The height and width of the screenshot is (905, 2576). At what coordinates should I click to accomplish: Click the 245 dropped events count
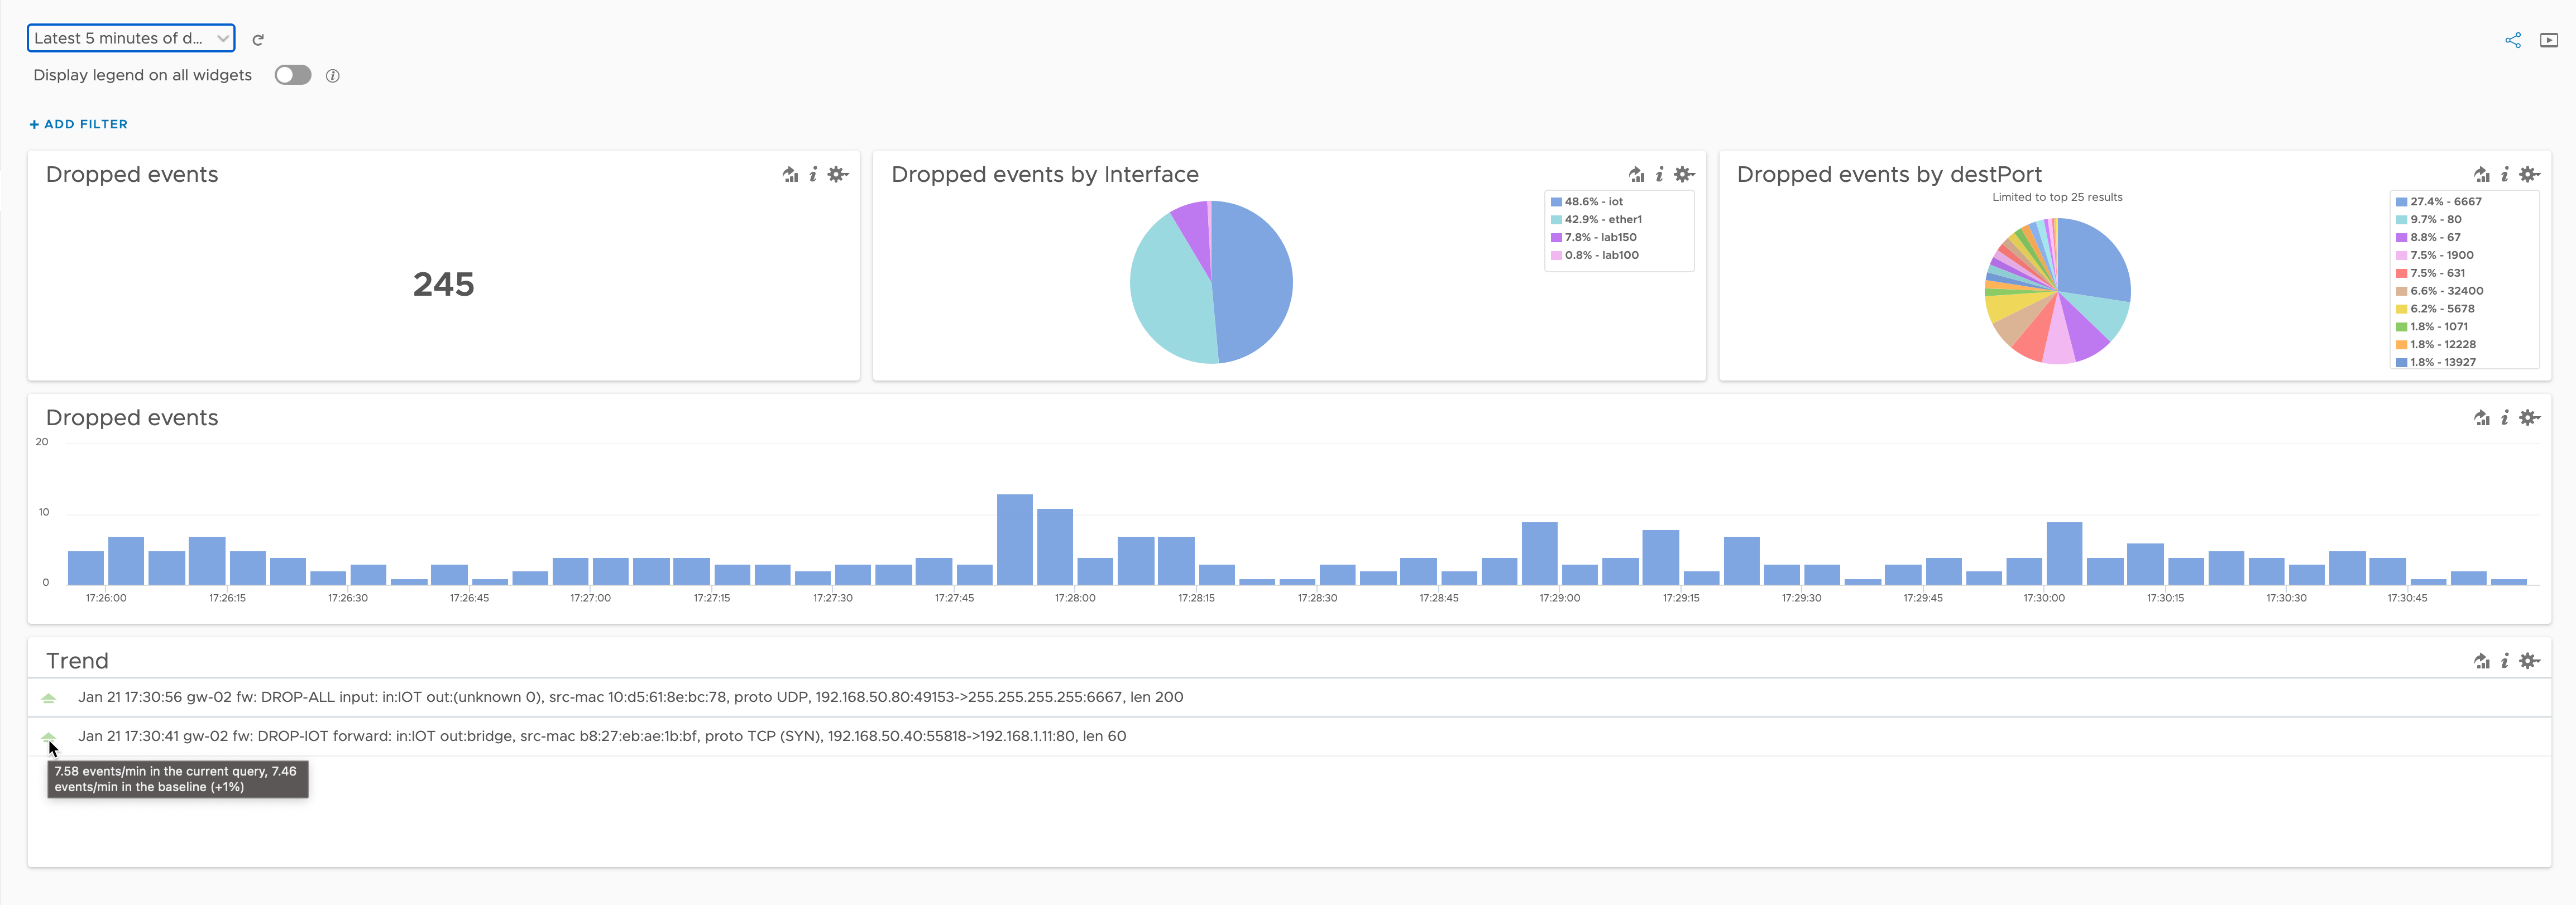[x=444, y=285]
